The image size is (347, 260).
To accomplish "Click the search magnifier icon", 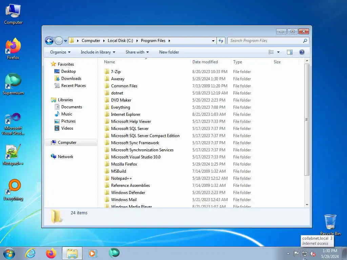I will [x=305, y=41].
